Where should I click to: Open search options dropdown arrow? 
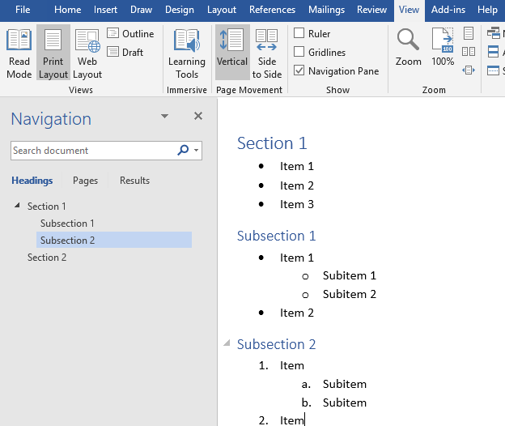pyautogui.click(x=196, y=150)
